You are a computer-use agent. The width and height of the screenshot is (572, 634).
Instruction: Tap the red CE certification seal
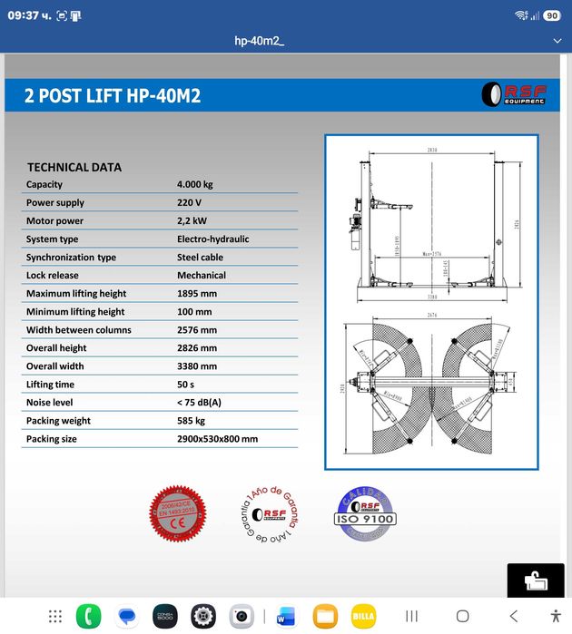pyautogui.click(x=178, y=513)
